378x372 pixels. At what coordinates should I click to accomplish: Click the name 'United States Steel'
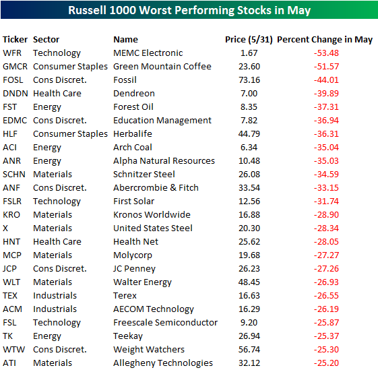tap(153, 228)
